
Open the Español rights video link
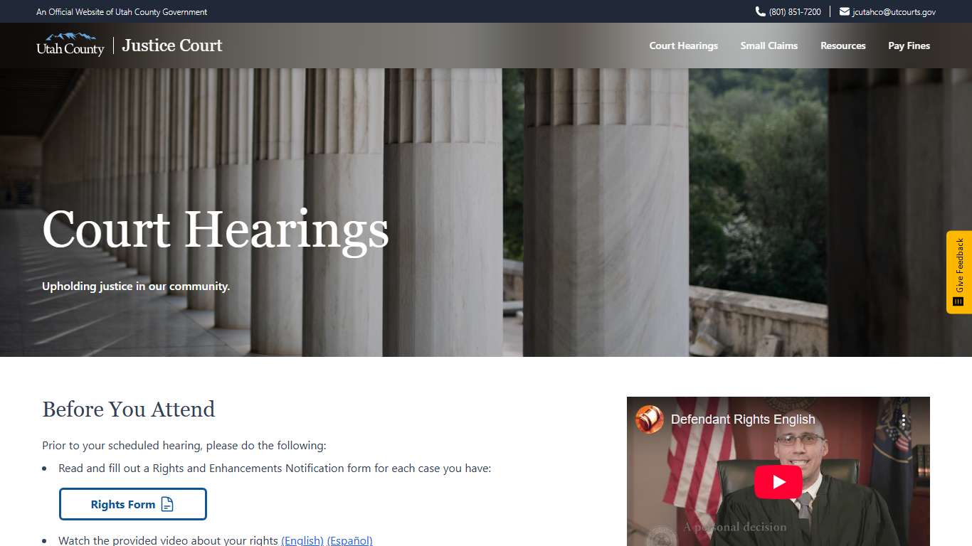pyautogui.click(x=349, y=540)
